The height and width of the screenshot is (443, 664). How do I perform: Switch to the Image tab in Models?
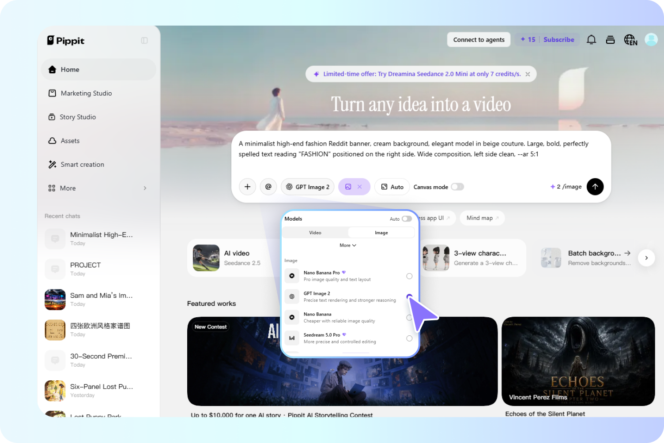pyautogui.click(x=381, y=233)
